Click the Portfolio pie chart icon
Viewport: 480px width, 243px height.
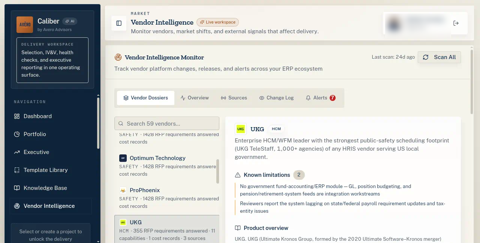(17, 134)
